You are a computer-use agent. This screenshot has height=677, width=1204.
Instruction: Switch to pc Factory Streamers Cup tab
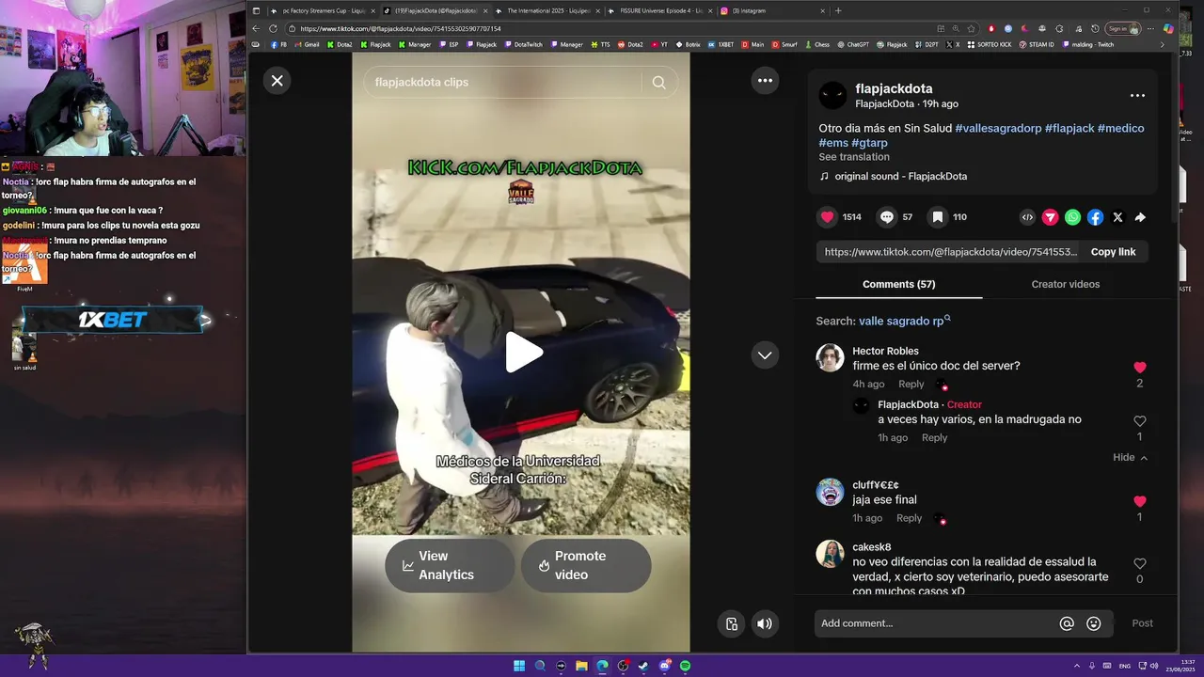pos(324,10)
